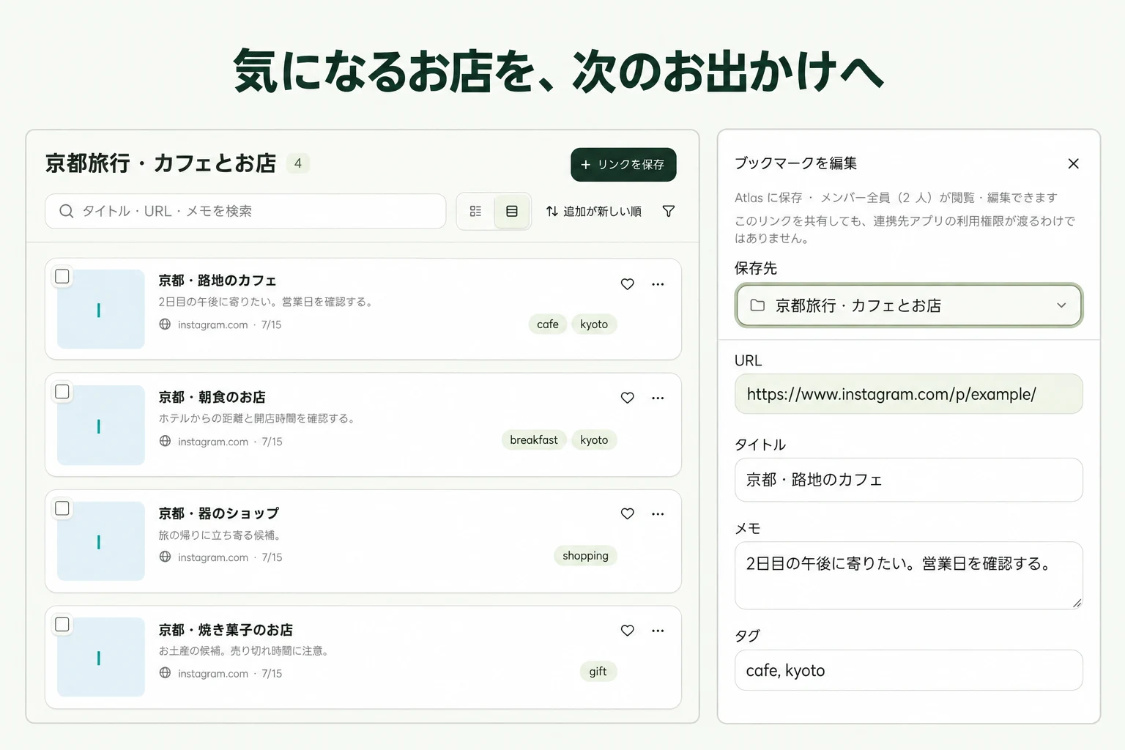Viewport: 1125px width, 750px height.
Task: Click the タグ input field
Action: pyautogui.click(x=908, y=670)
